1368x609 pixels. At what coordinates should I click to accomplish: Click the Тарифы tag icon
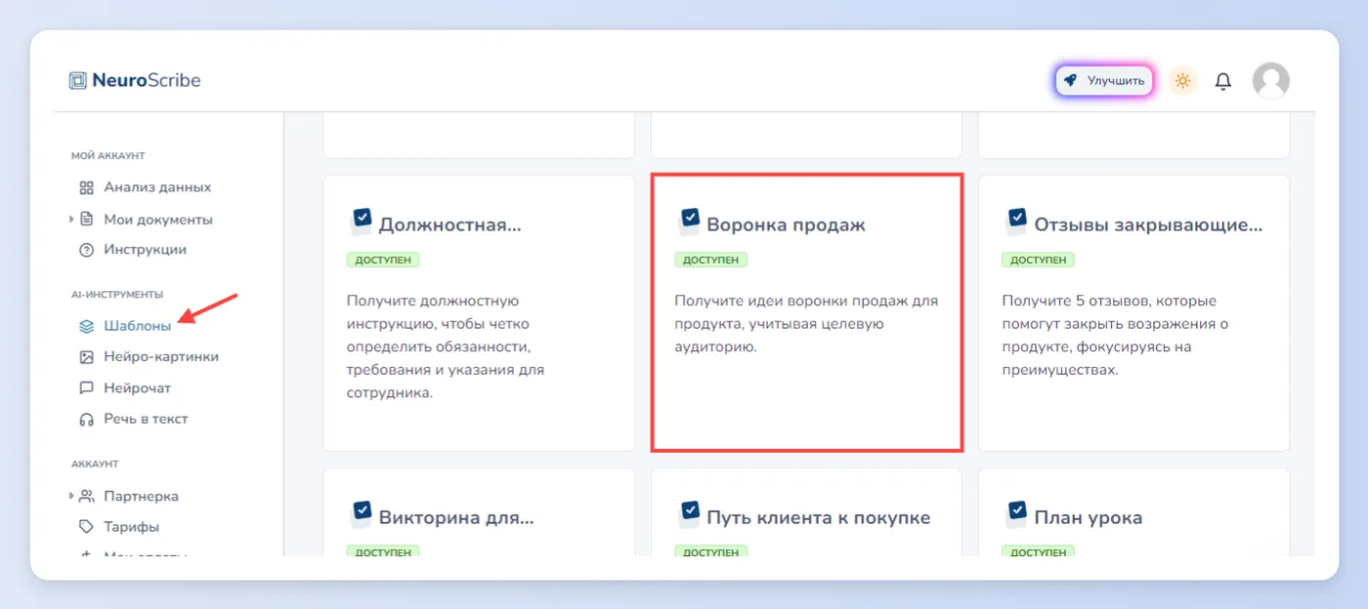pos(86,527)
